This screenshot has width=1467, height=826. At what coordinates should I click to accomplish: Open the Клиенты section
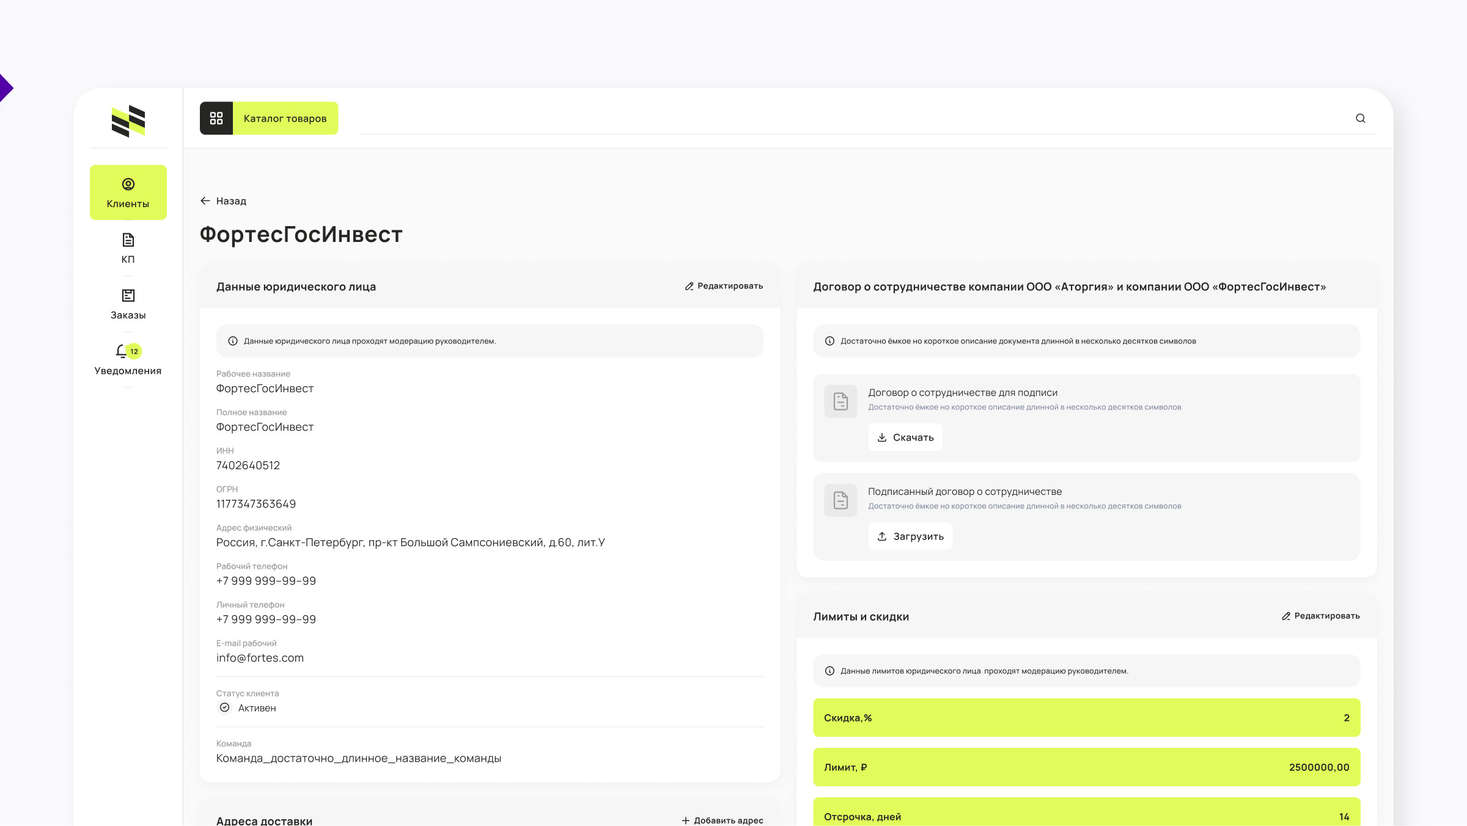pyautogui.click(x=128, y=192)
